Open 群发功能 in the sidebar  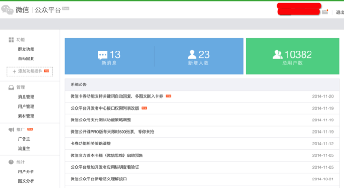[x=26, y=49]
